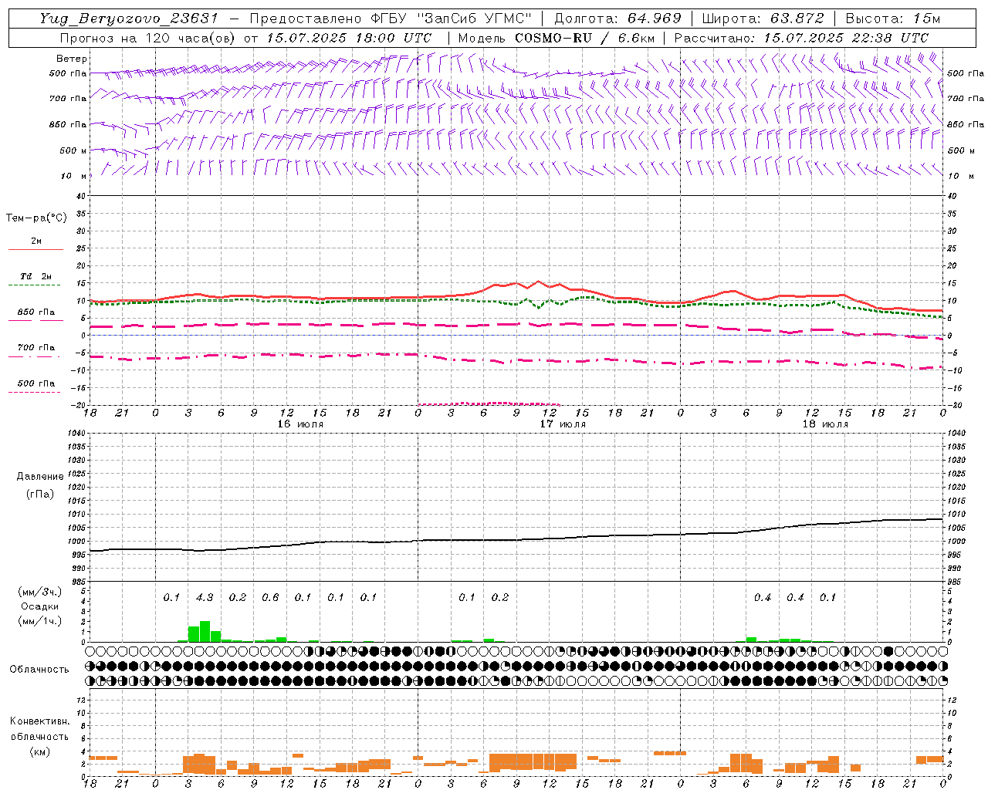
Task: Click the 4.3 precipitation amount value
Action: pos(205,598)
